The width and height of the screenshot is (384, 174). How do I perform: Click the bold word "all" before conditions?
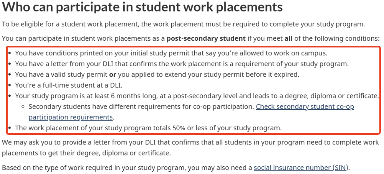288,39
